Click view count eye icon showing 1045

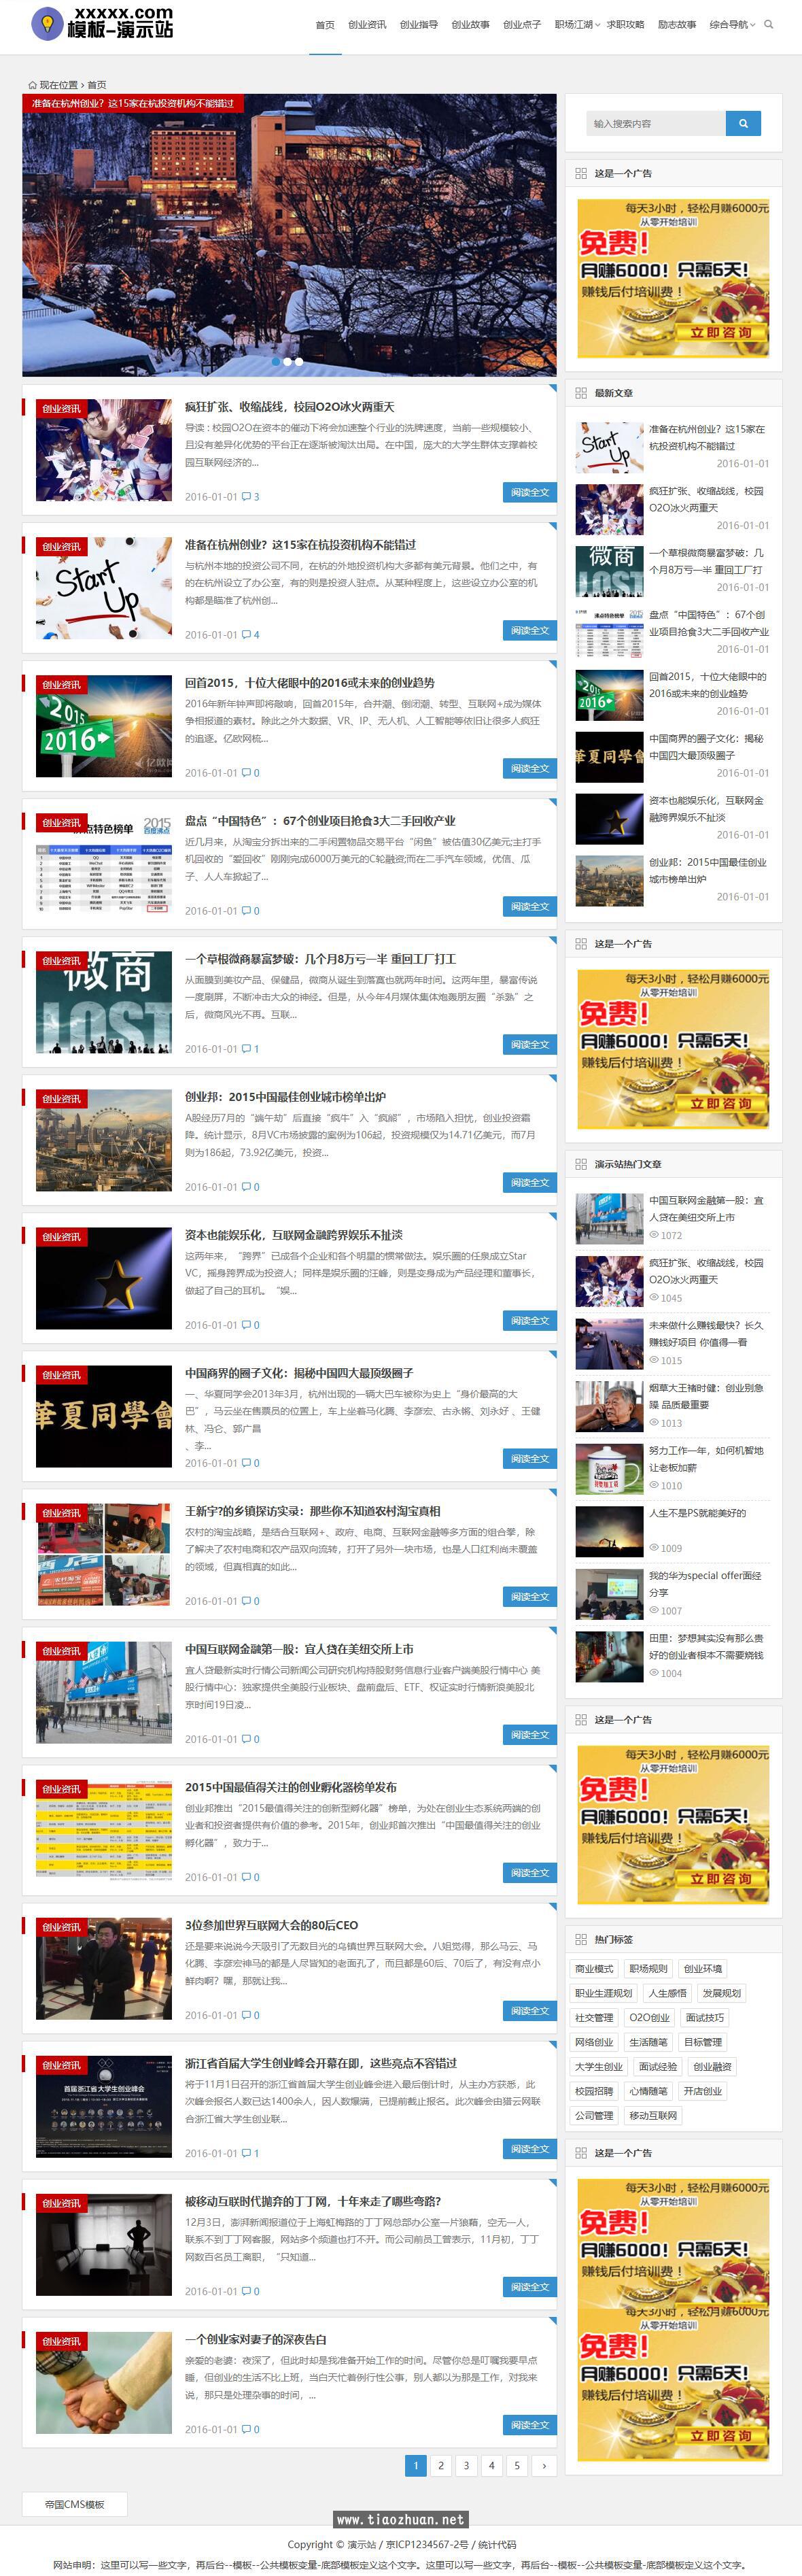(654, 1298)
